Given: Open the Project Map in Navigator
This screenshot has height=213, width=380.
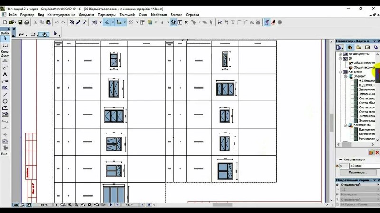Looking at the screenshot, I should coord(350,48).
